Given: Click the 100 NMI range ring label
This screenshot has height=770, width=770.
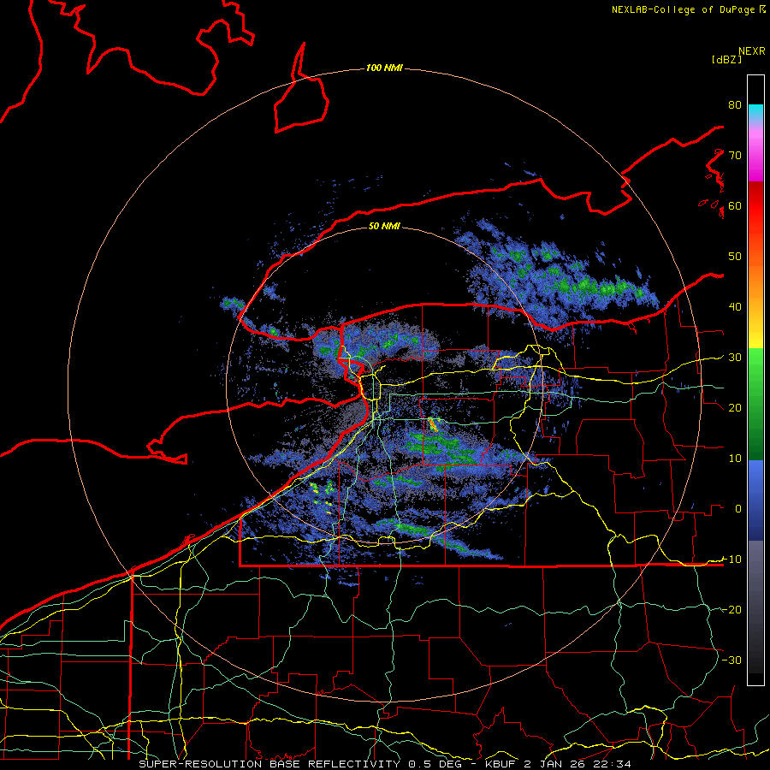Looking at the screenshot, I should point(384,68).
